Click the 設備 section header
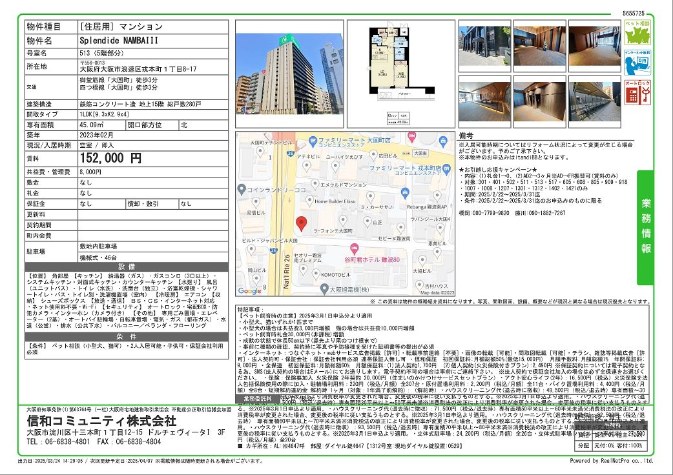This screenshot has height=475, width=673. (127, 267)
